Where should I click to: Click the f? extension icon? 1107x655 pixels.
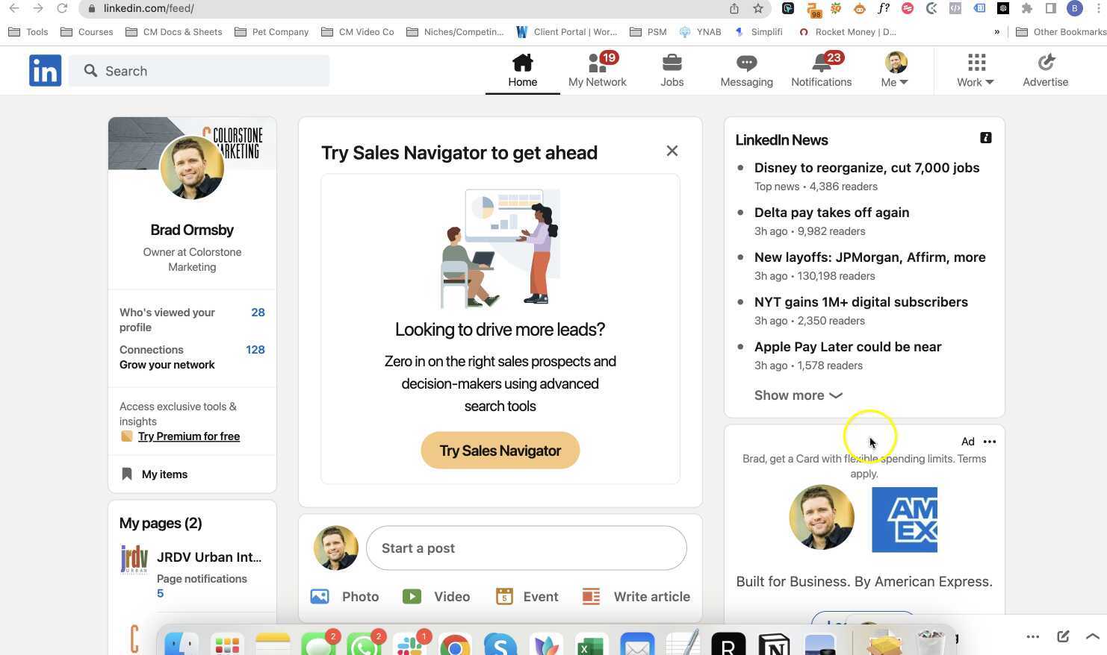pyautogui.click(x=884, y=8)
